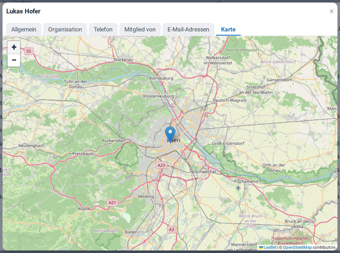Click the Groß-Enzersdorf label on the map
Image resolution: width=340 pixels, height=253 pixels.
[x=228, y=143]
